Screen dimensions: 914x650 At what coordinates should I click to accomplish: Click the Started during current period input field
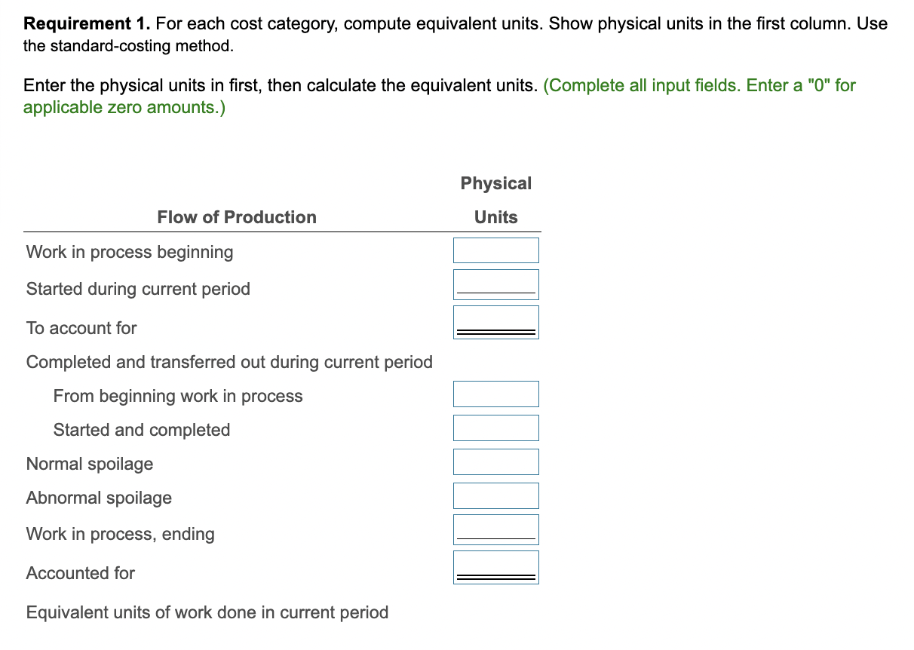coord(495,284)
